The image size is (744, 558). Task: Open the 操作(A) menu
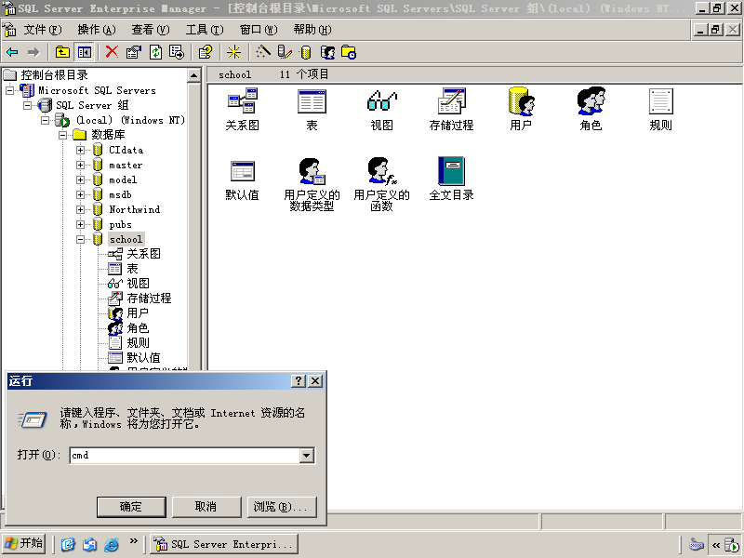point(97,30)
